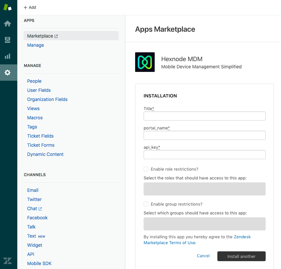Viewport: 281px width, 269px height.
Task: Open the Admin gear icon
Action: pyautogui.click(x=8, y=73)
